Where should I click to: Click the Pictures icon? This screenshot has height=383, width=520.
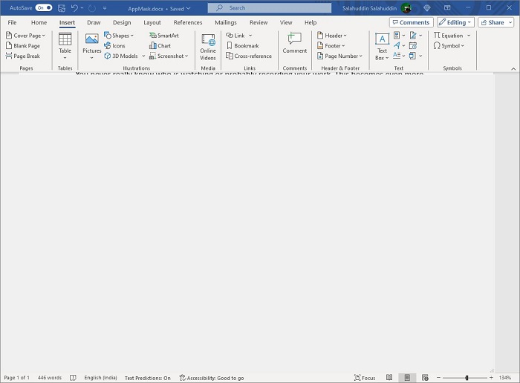click(92, 43)
